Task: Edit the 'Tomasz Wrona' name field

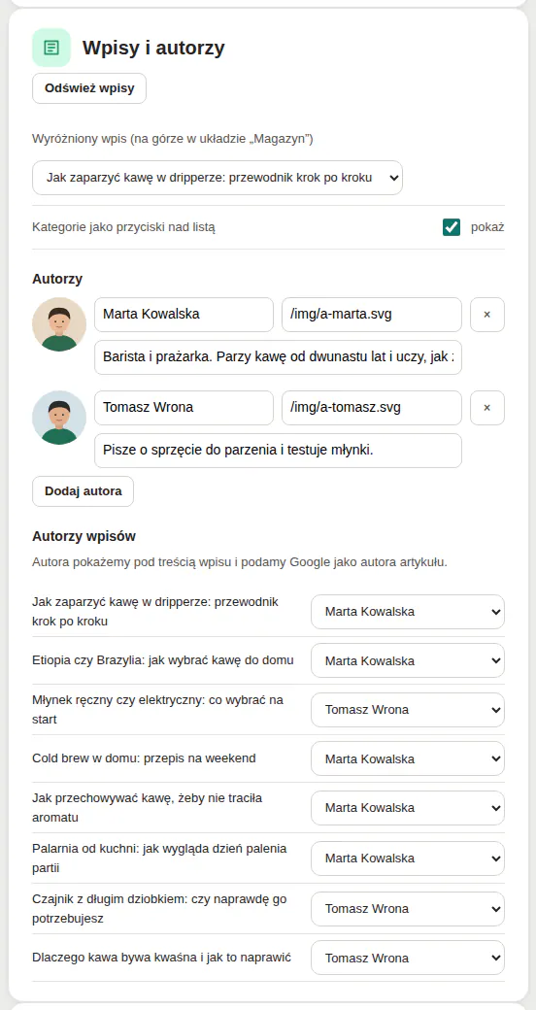Action: (184, 408)
